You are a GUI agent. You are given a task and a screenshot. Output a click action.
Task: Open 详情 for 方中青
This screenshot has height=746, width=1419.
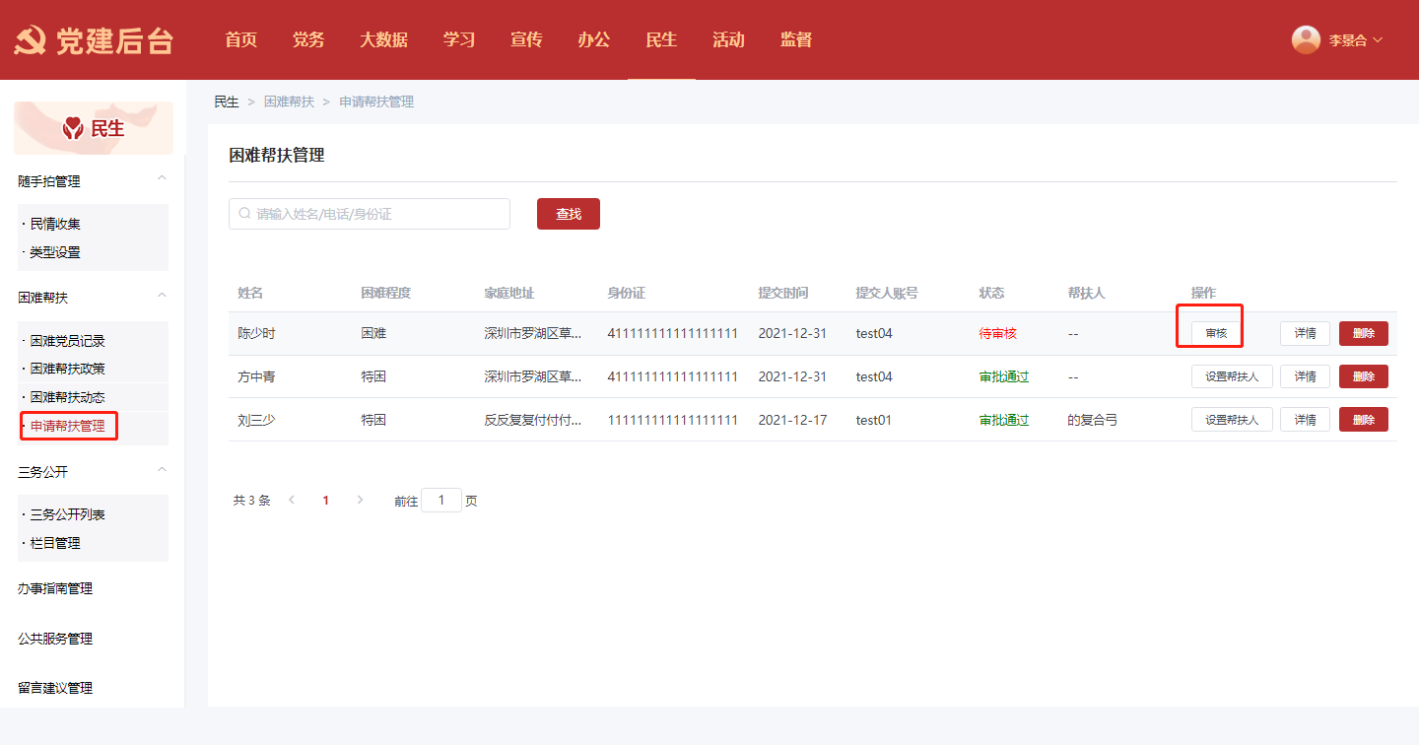pyautogui.click(x=1305, y=376)
